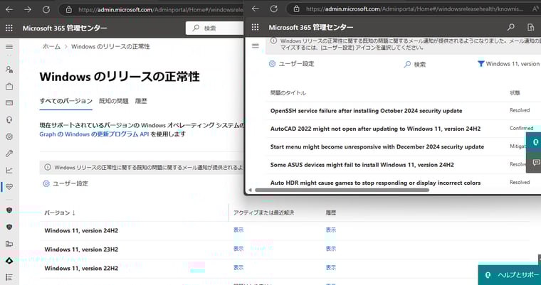This screenshot has height=285, width=541.
Task: Open AutoCAD 2022 might not open issue
Action: coord(375,129)
